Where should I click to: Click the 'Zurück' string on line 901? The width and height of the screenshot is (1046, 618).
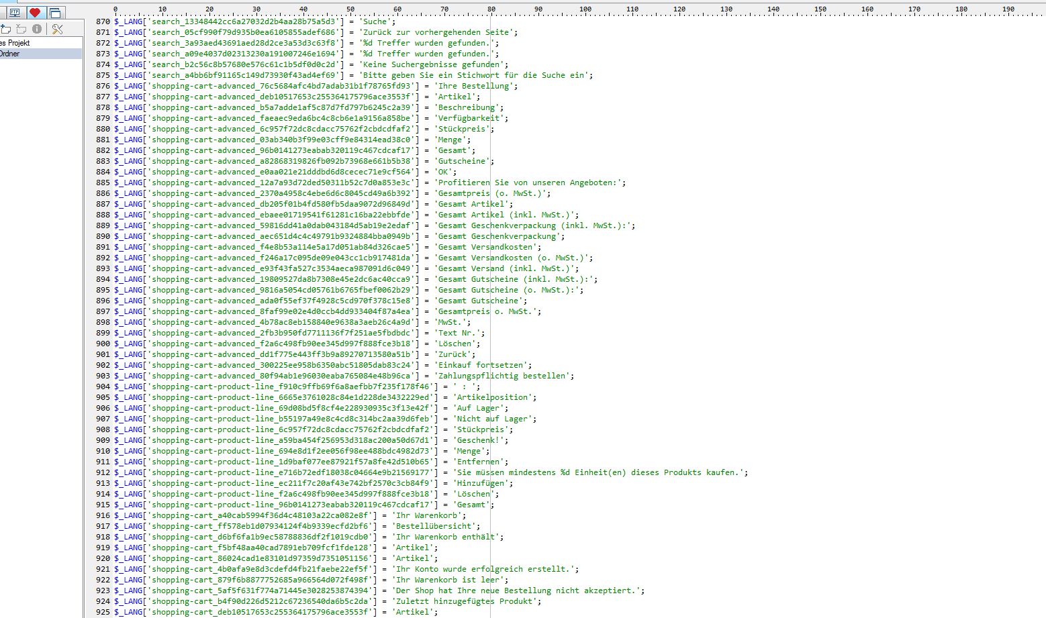coord(455,354)
